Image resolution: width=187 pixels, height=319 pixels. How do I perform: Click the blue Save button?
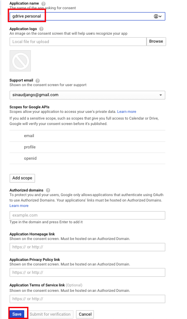click(17, 314)
